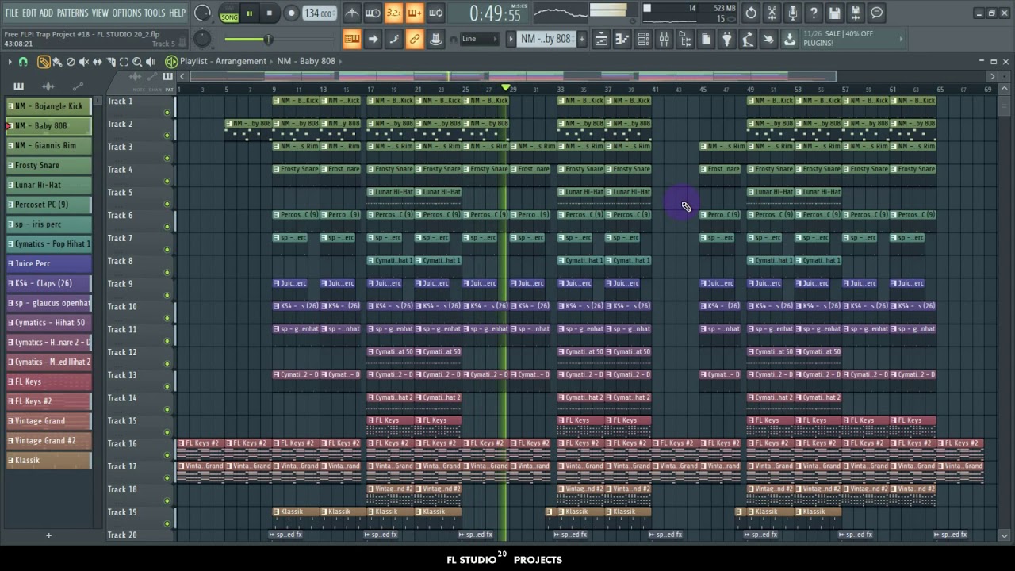Select the NM - Bojangle Kick pattern
Image resolution: width=1015 pixels, height=571 pixels.
coord(48,106)
